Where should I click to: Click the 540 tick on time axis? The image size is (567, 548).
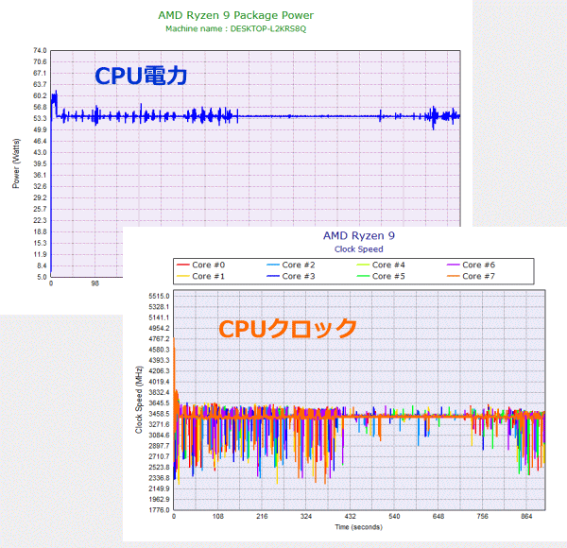(x=394, y=516)
